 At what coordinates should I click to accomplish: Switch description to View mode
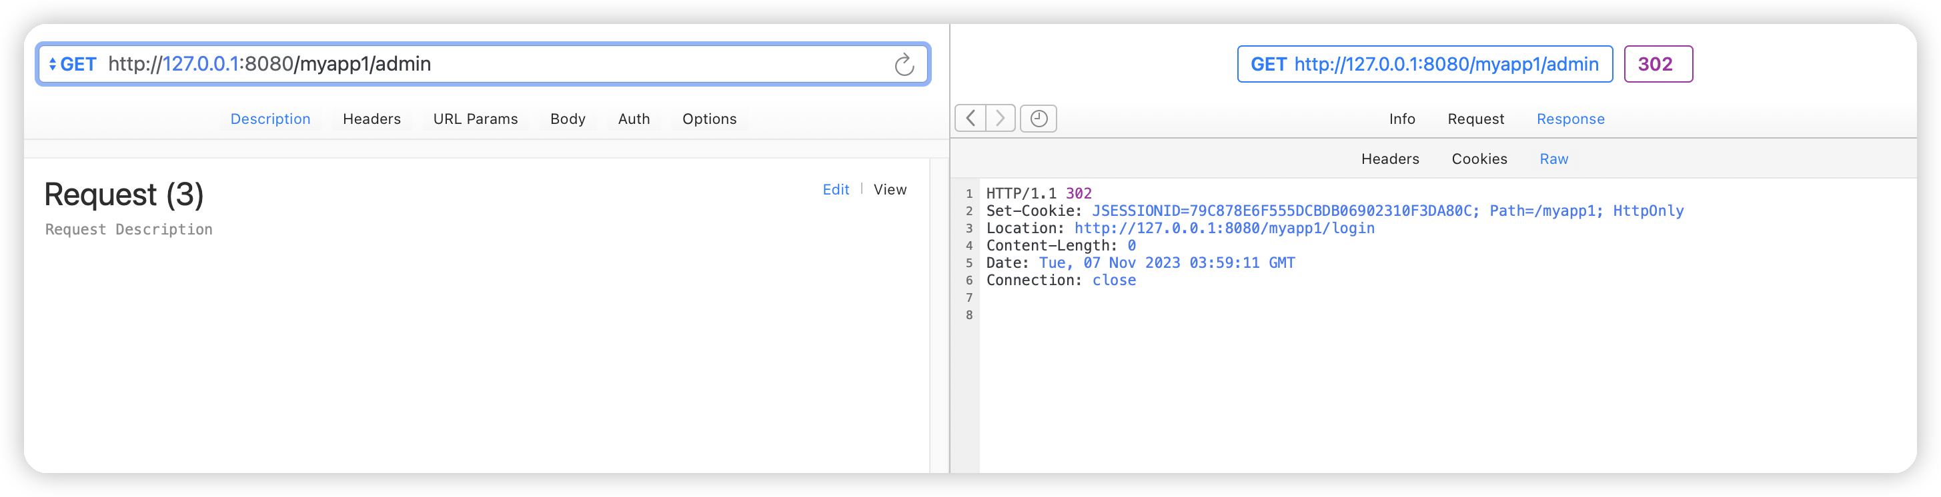(x=890, y=190)
